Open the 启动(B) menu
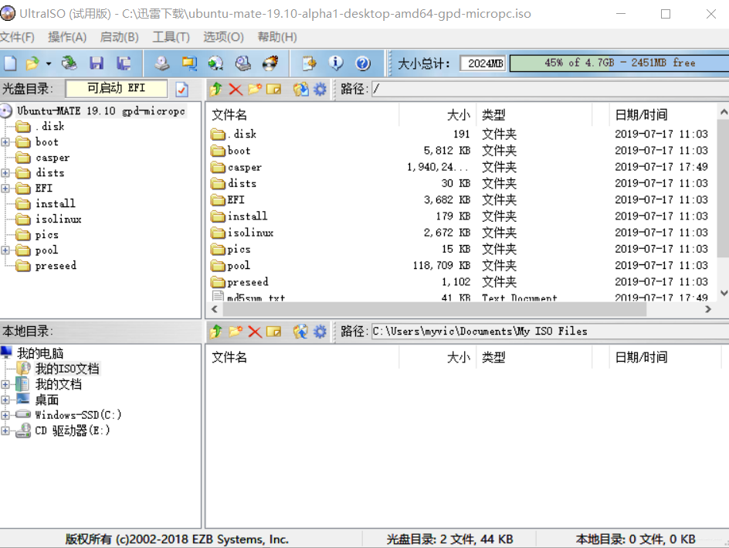729x548 pixels. point(120,37)
